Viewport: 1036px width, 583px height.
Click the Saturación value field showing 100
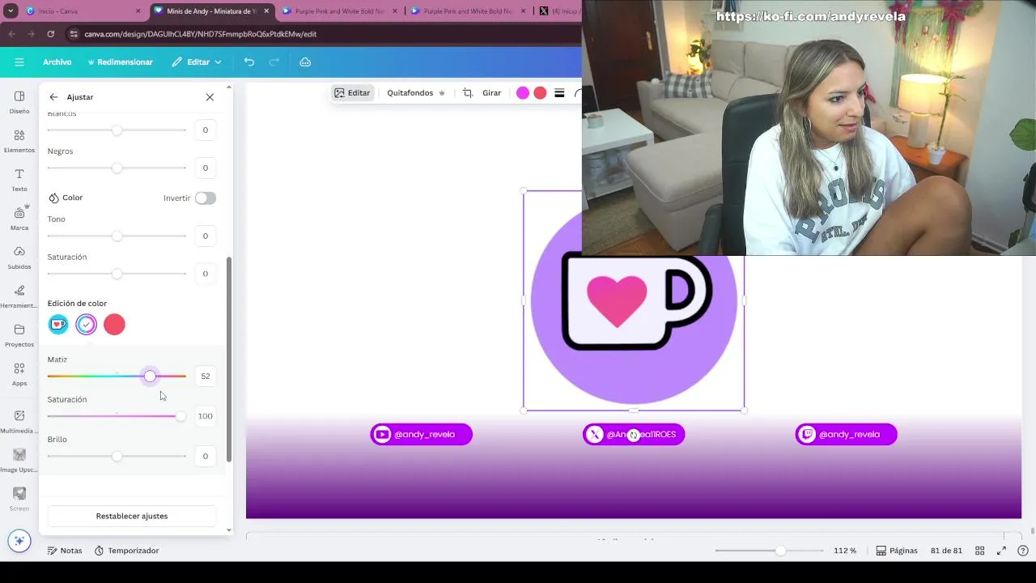coord(206,416)
